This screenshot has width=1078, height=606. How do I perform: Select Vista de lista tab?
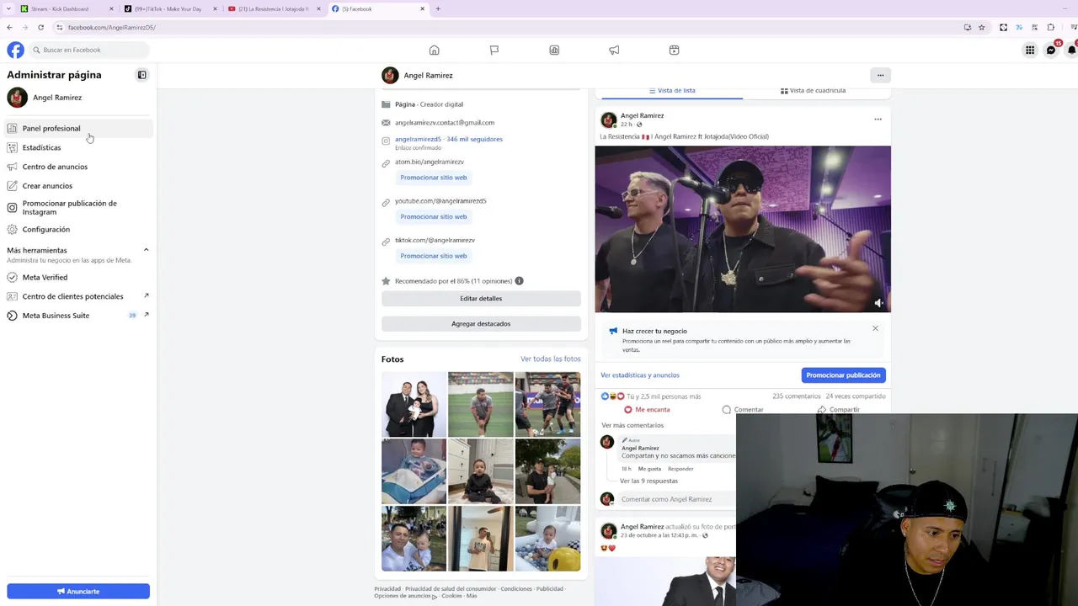pyautogui.click(x=671, y=90)
